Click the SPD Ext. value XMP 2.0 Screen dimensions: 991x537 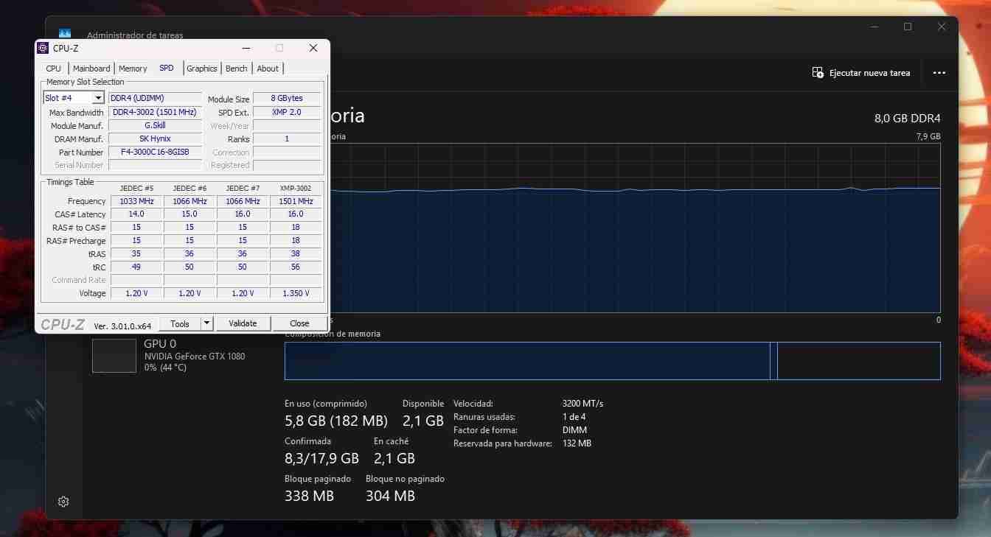(287, 112)
